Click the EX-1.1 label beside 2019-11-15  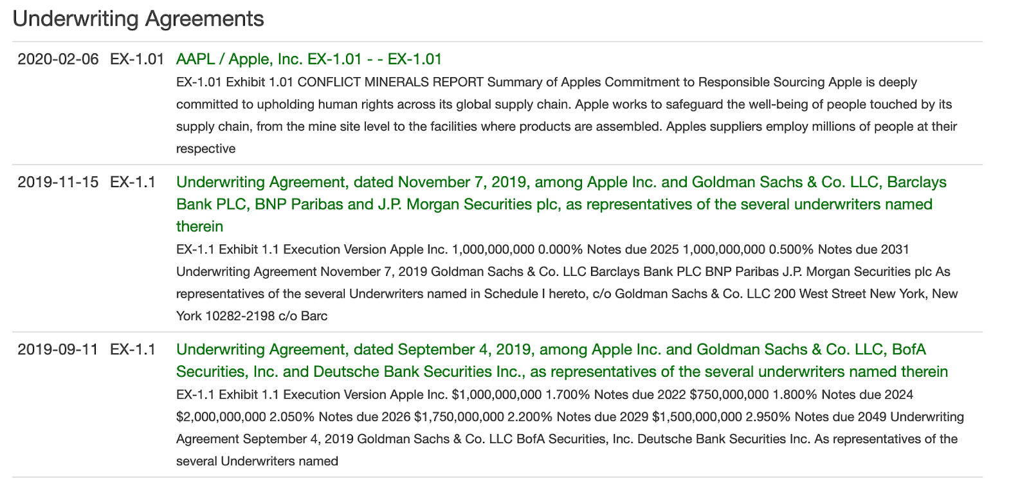(x=132, y=182)
